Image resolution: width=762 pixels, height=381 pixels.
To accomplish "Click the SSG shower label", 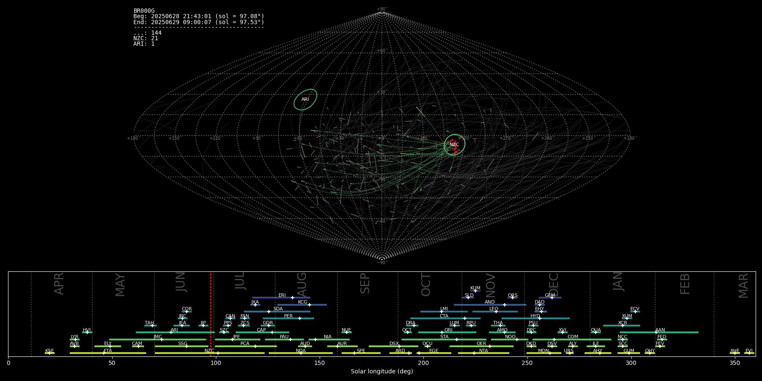I will 182,344.
